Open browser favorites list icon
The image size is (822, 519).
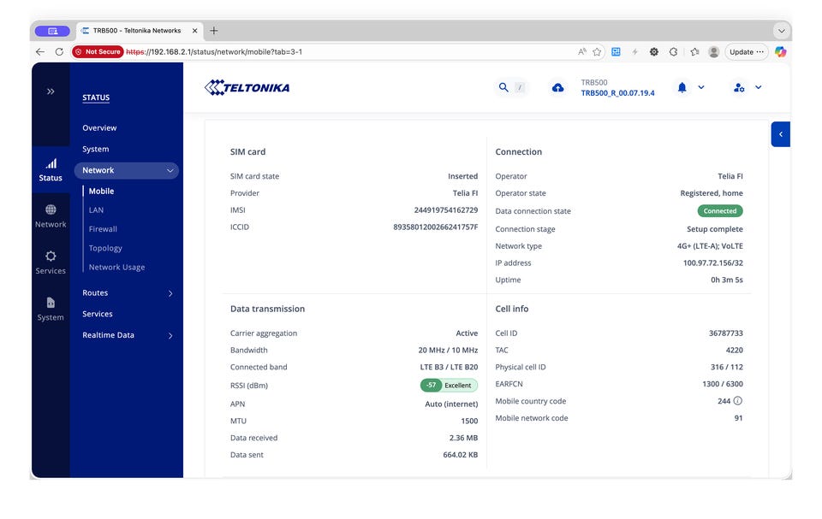tap(694, 52)
